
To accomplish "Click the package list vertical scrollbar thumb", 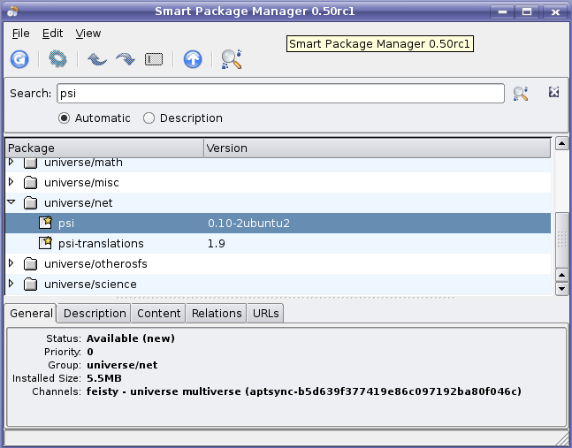I will click(561, 239).
